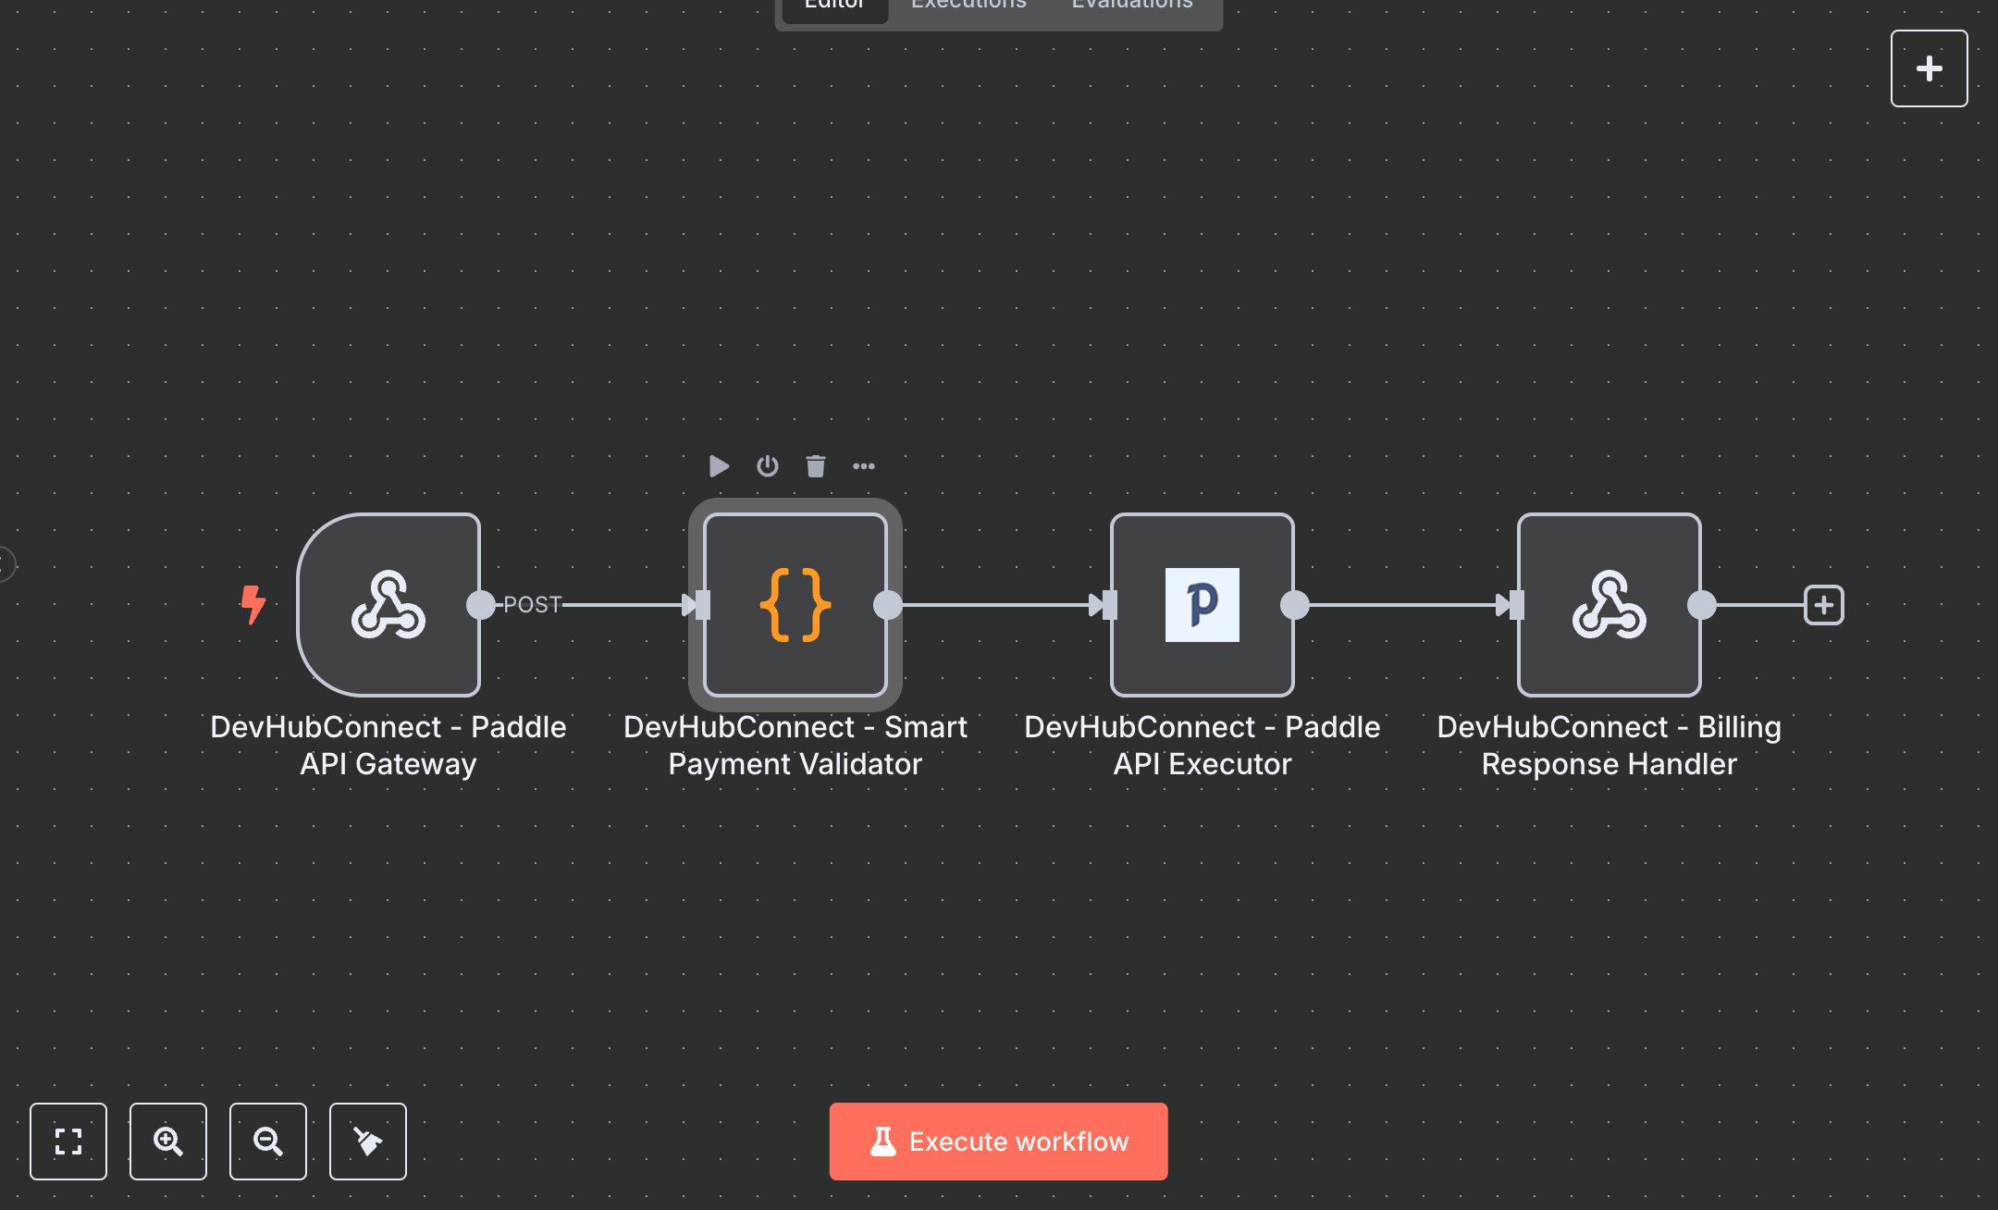Open the Billing Response Handler webhook node
The width and height of the screenshot is (1998, 1210).
pyautogui.click(x=1608, y=606)
